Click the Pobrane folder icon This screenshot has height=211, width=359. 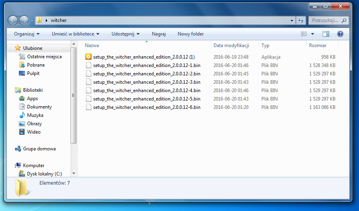(x=22, y=65)
